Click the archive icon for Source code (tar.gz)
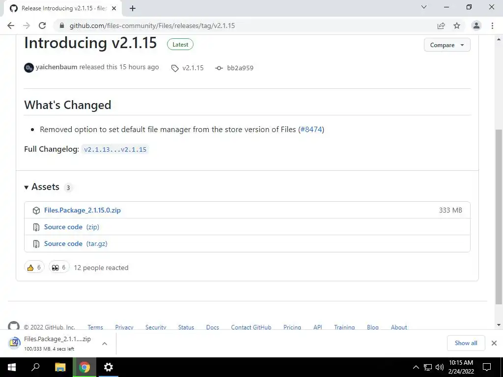 pos(36,243)
